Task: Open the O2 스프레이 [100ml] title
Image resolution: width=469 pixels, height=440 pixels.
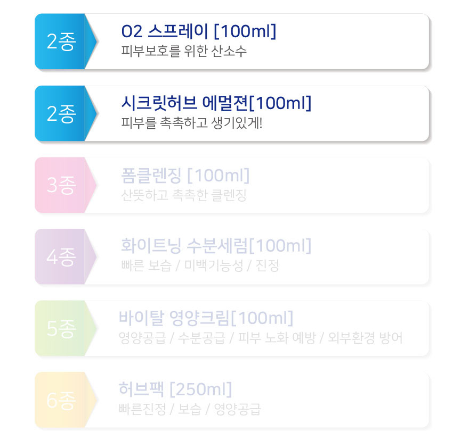Action: [x=199, y=32]
